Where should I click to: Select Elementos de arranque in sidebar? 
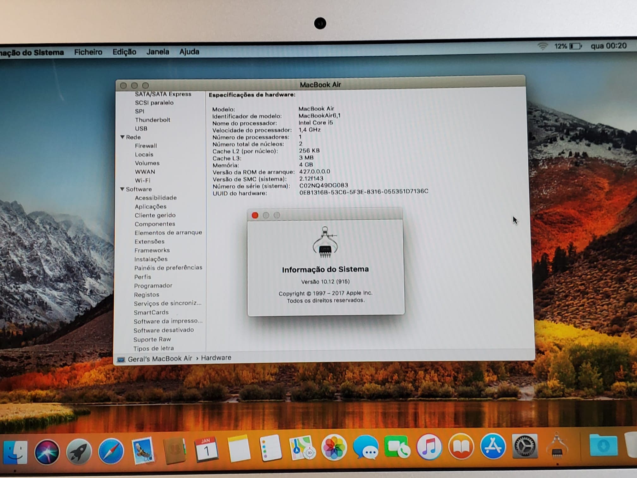pyautogui.click(x=168, y=233)
